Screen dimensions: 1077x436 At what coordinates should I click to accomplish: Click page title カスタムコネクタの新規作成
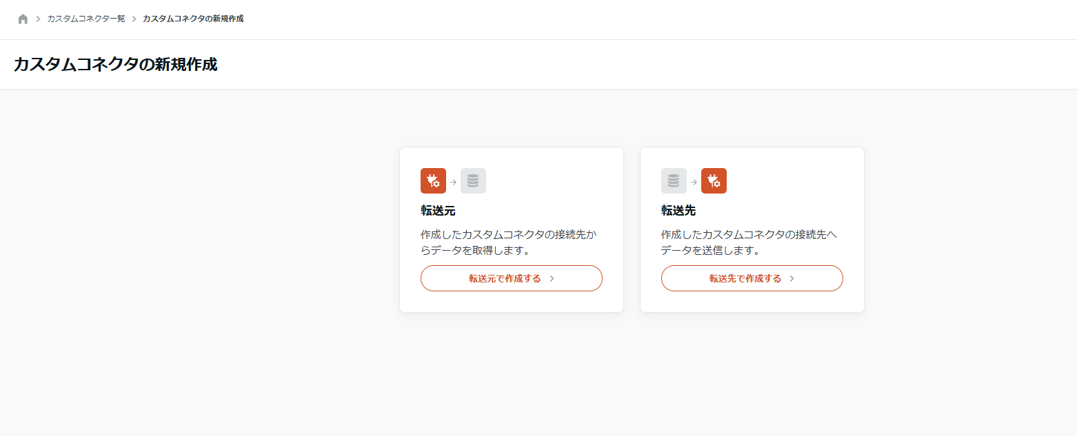[116, 65]
